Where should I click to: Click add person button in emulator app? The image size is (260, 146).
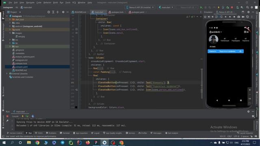click(240, 52)
